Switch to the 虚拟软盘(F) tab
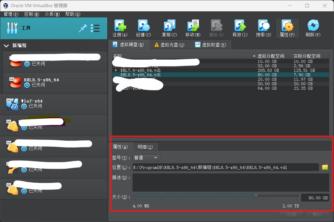 click(211, 45)
